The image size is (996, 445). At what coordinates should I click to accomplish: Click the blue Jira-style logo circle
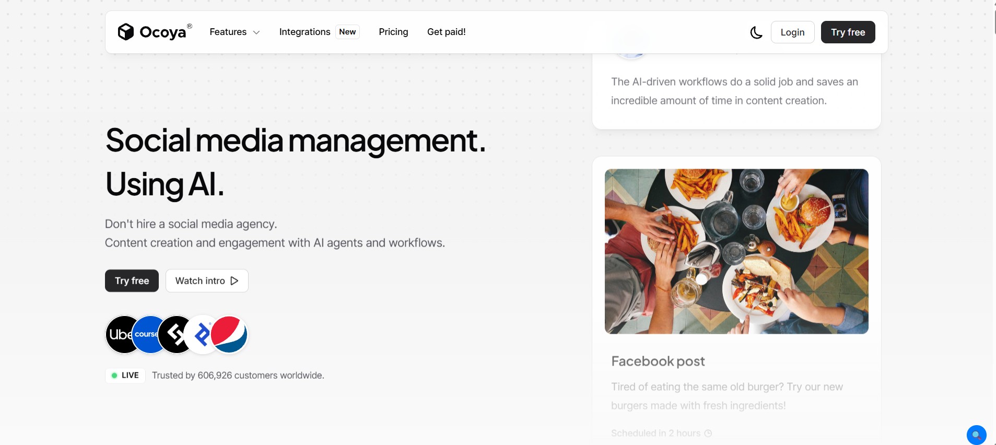click(x=201, y=334)
